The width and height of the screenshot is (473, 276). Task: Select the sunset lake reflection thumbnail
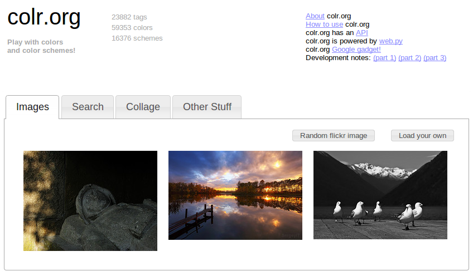click(x=235, y=195)
